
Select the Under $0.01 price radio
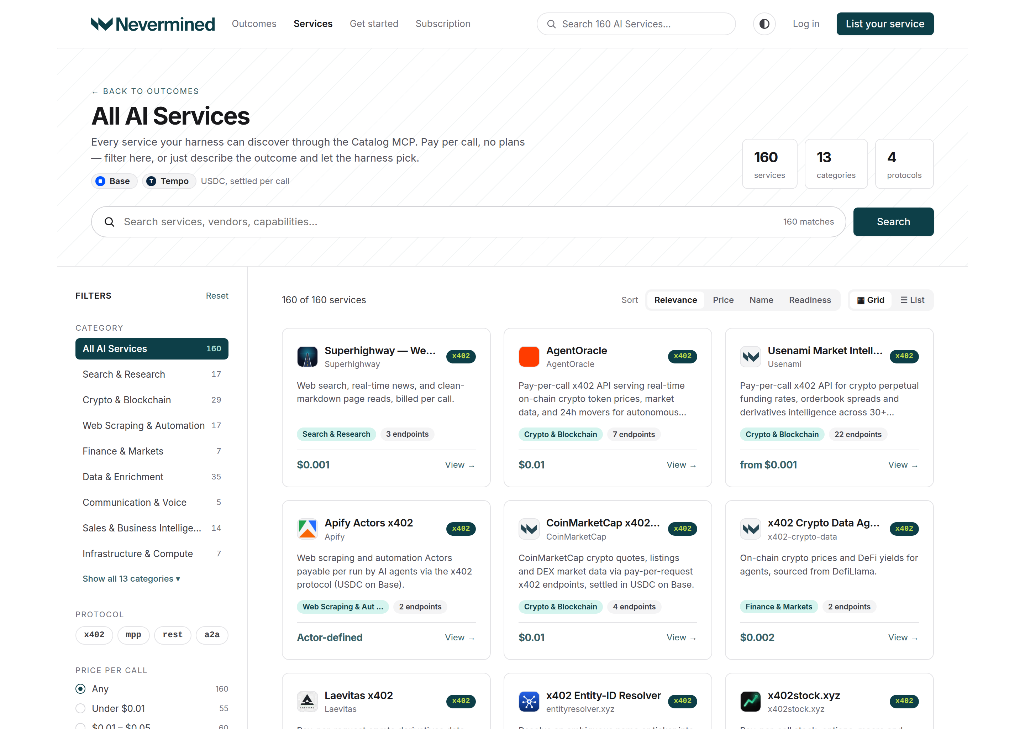click(x=80, y=708)
